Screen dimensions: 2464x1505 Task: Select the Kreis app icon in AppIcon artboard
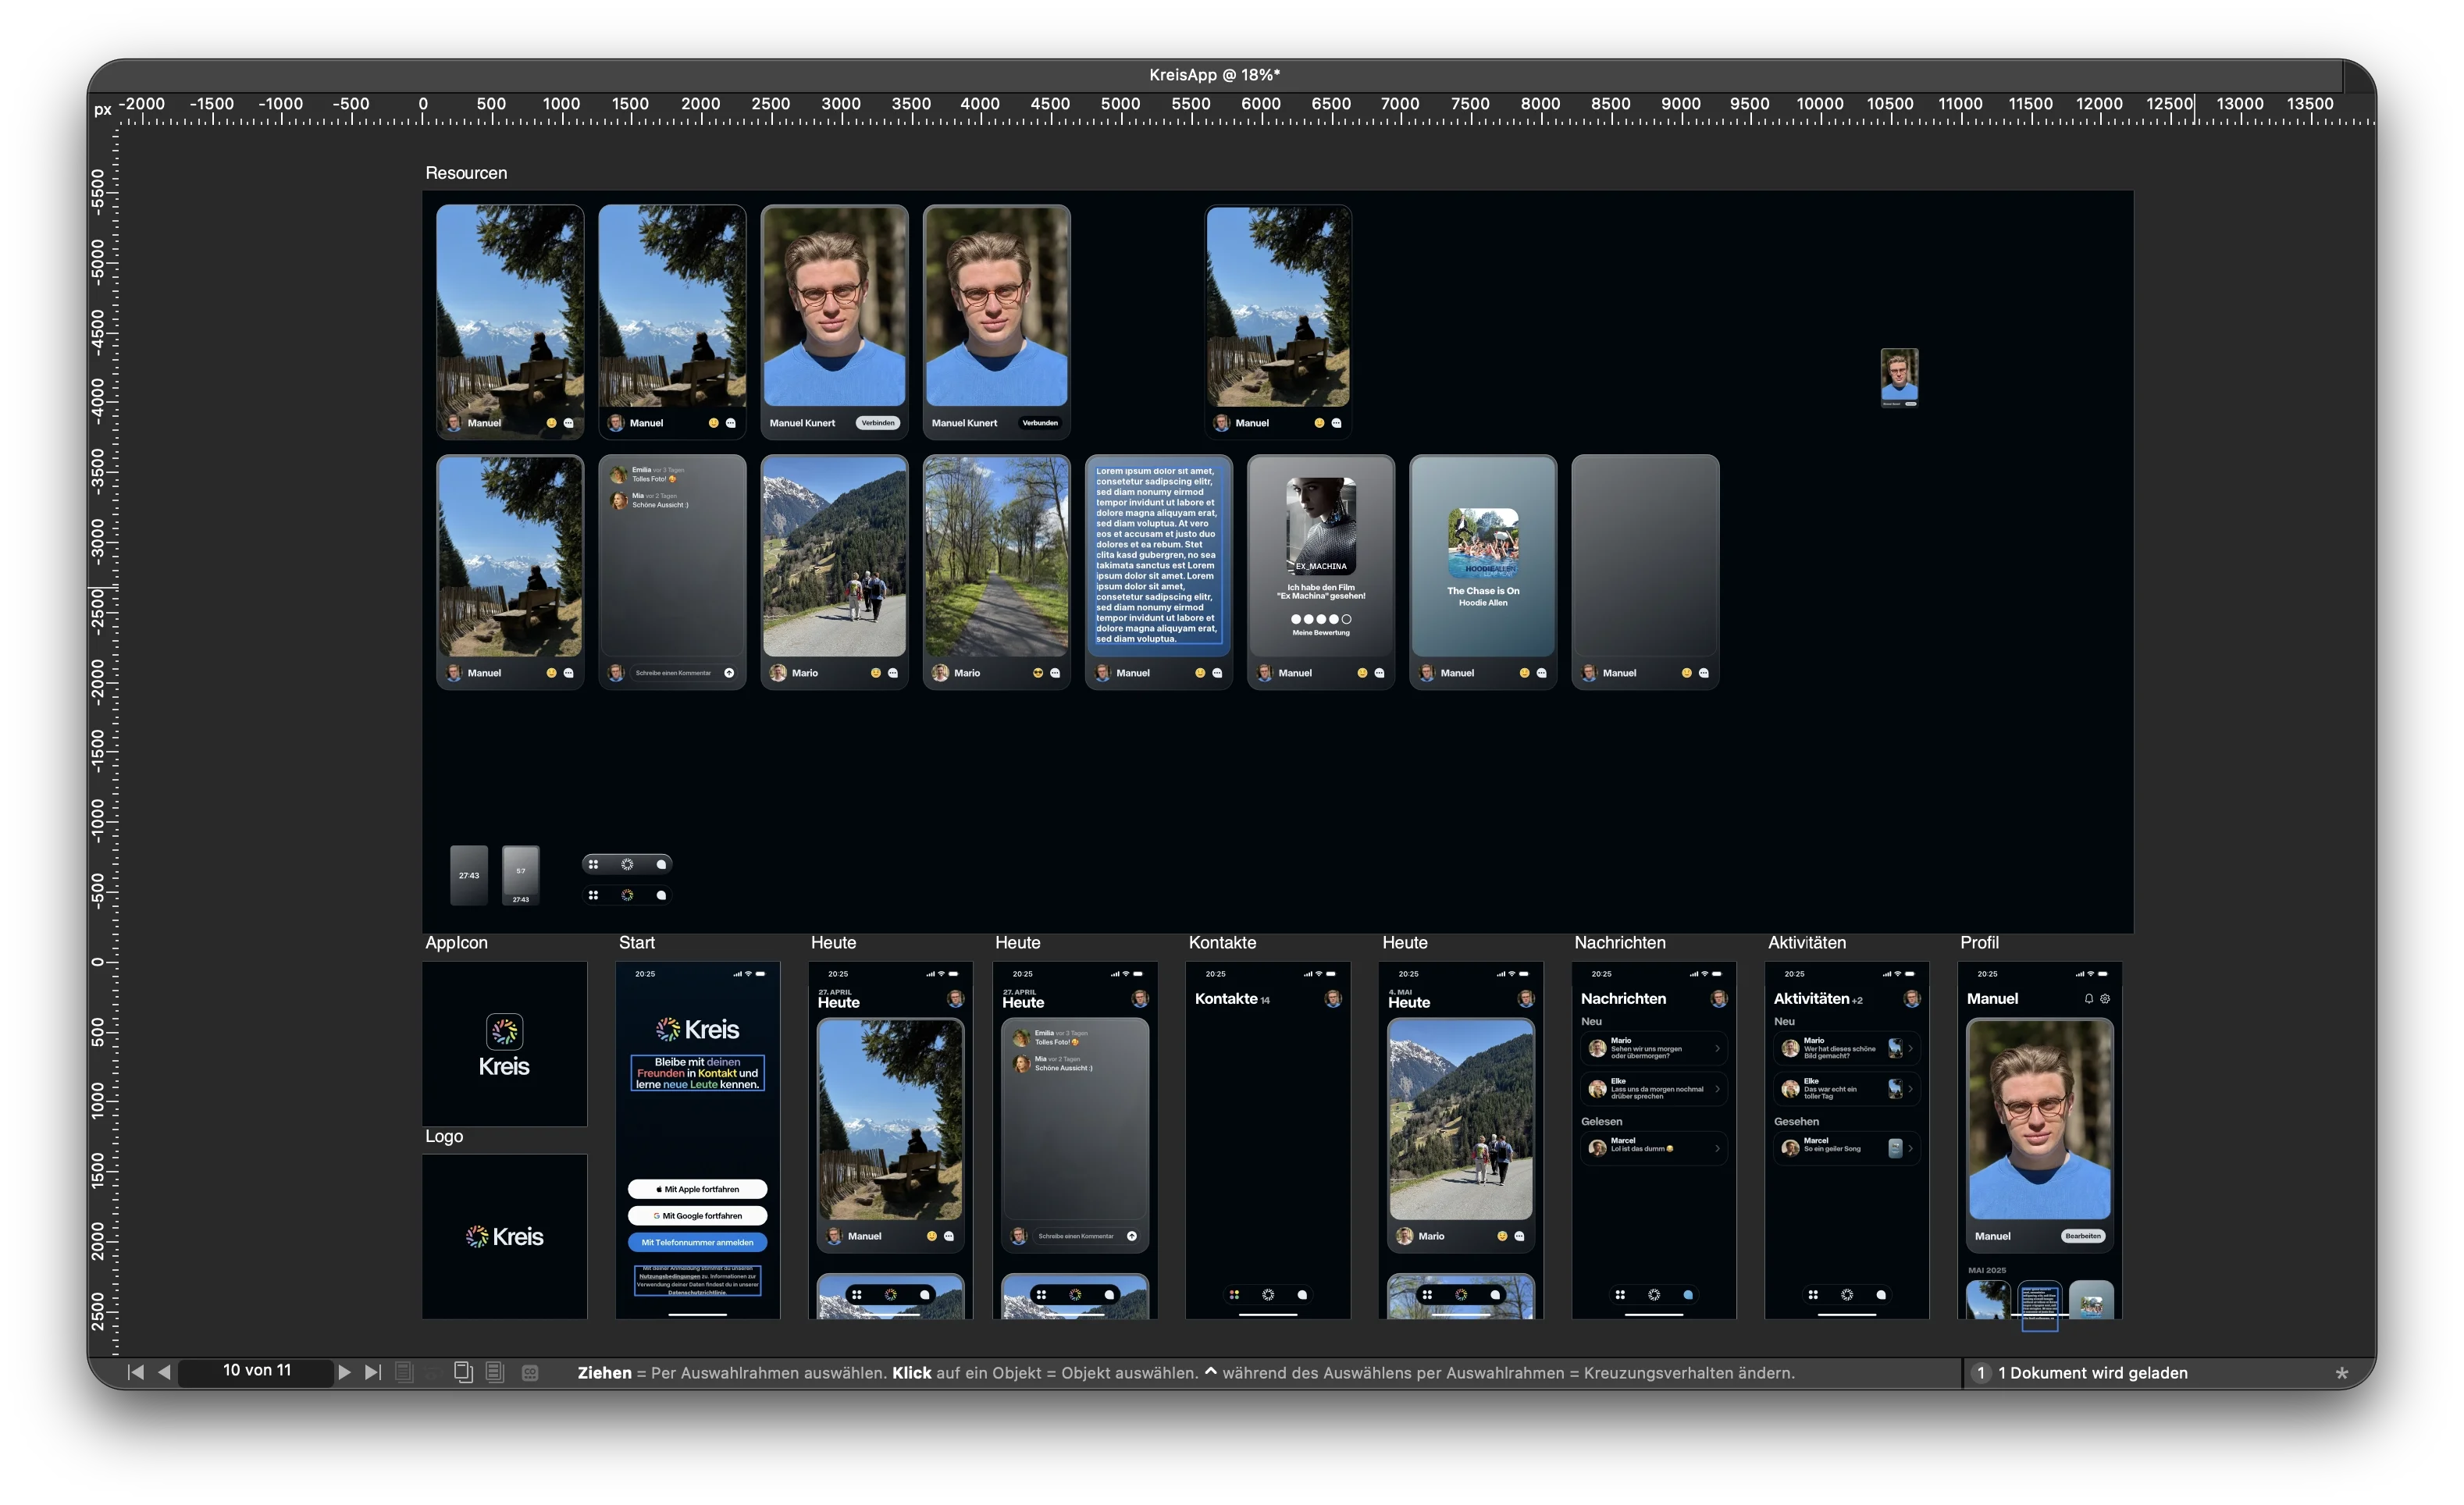(x=504, y=1031)
